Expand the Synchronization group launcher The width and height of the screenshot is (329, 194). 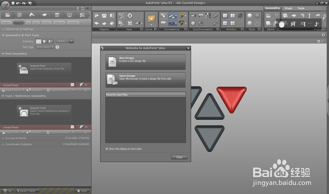point(218,29)
